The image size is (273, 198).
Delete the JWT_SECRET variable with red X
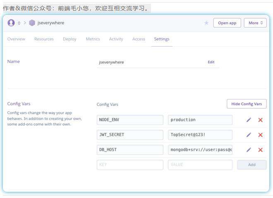point(261,135)
